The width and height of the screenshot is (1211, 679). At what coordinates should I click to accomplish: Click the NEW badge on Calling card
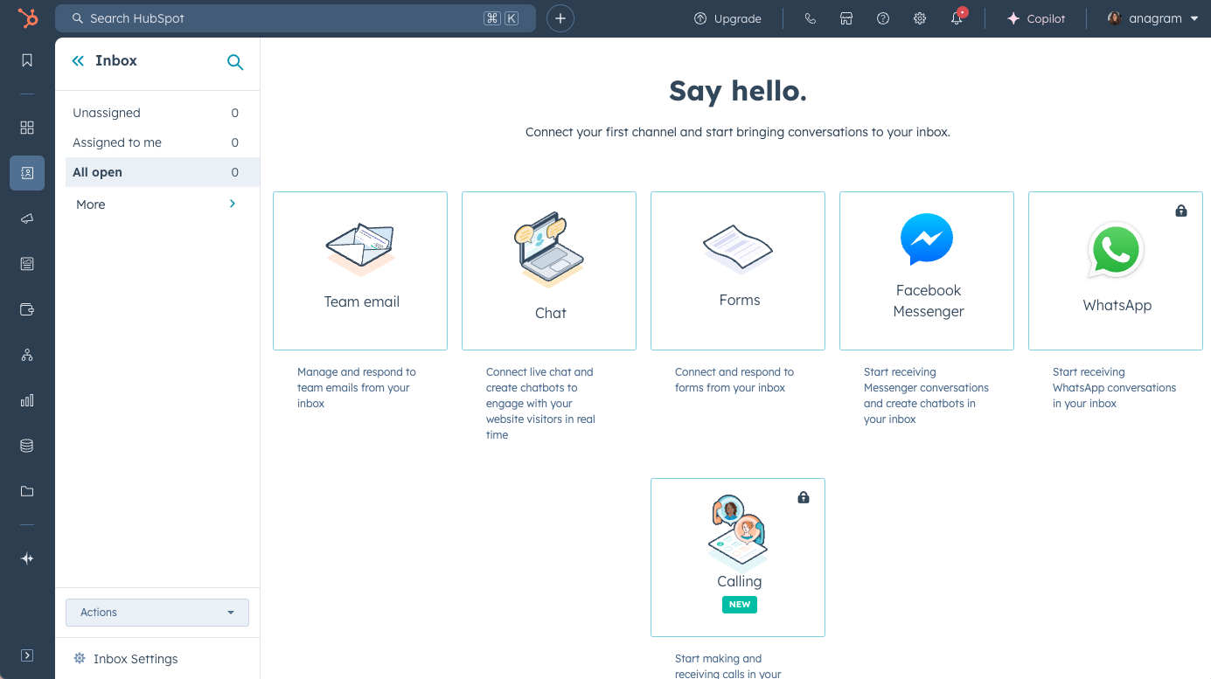click(740, 604)
